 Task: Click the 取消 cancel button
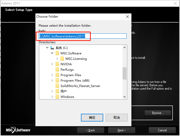pyautogui.click(x=117, y=118)
